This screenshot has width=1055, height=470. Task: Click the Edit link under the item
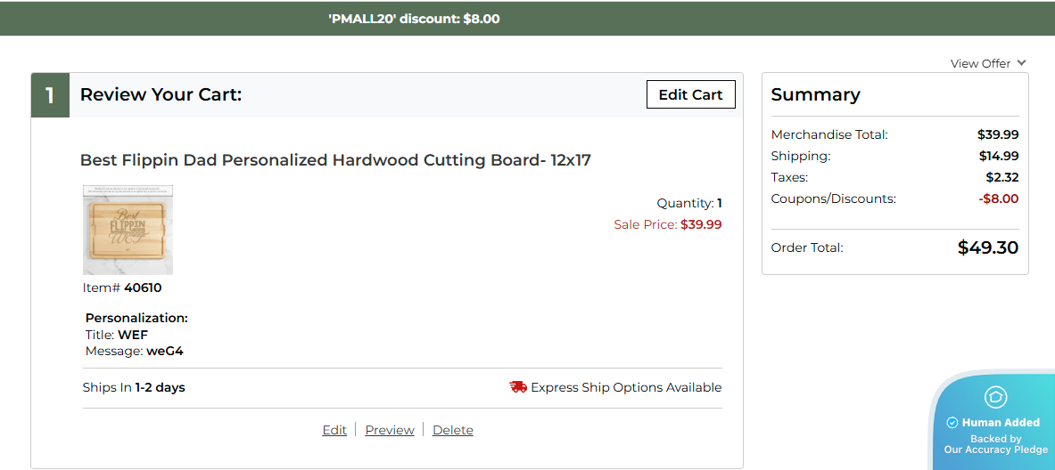tap(334, 430)
